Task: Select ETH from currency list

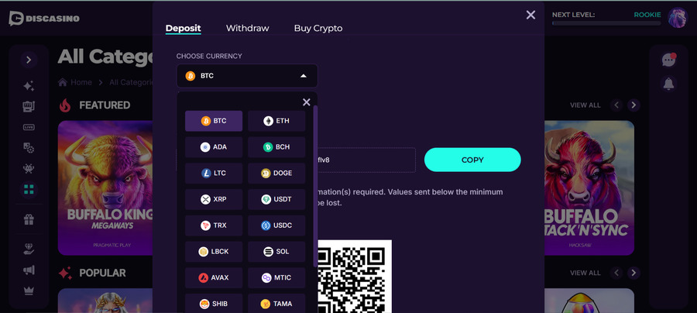Action: (x=276, y=121)
